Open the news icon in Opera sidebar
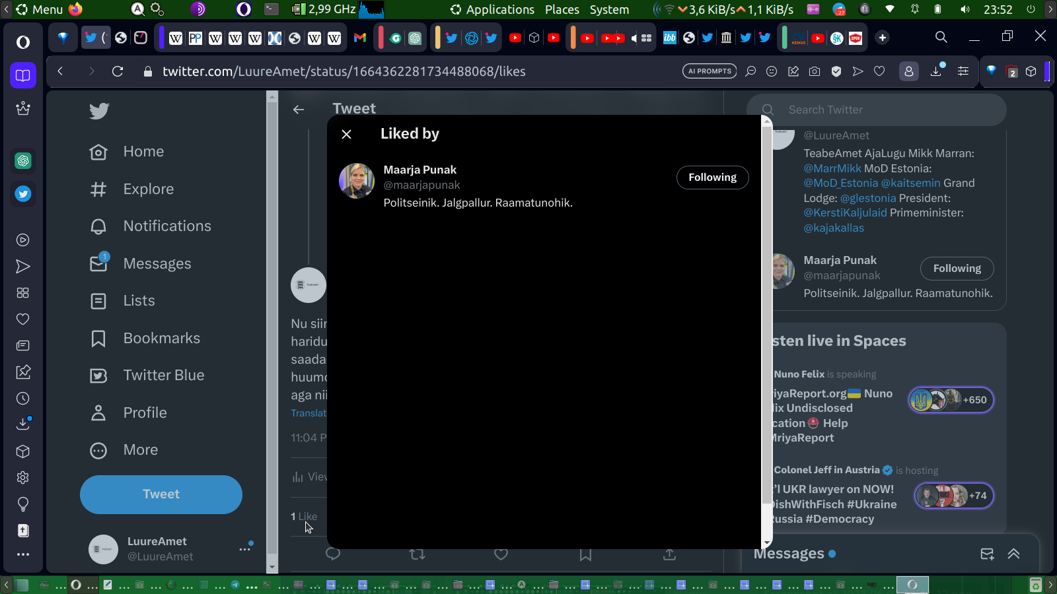This screenshot has height=594, width=1057. (23, 346)
